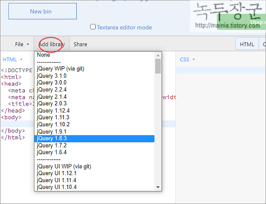Expand the File menu dropdown arrow

pyautogui.click(x=28, y=44)
